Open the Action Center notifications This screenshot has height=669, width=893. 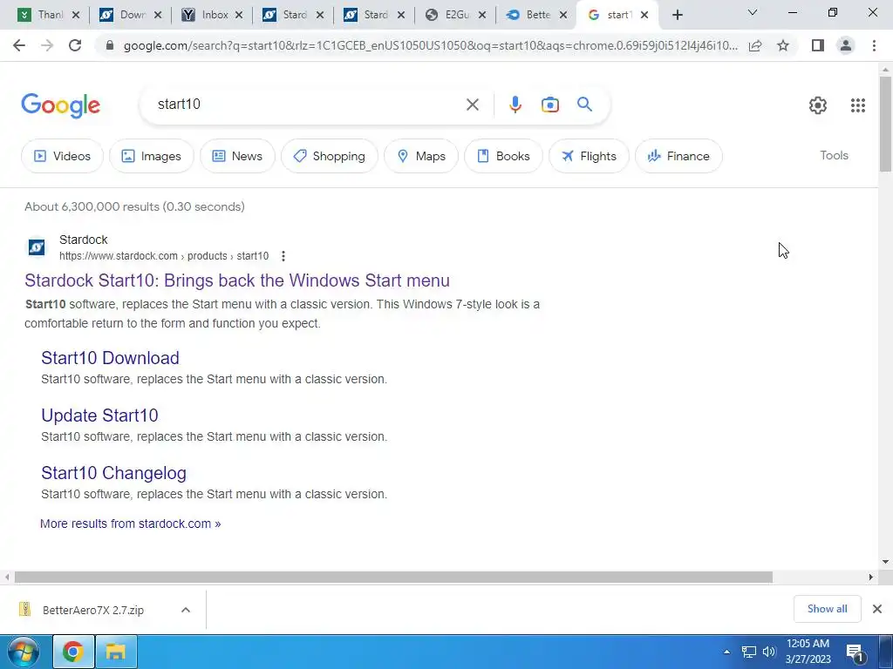click(x=855, y=652)
